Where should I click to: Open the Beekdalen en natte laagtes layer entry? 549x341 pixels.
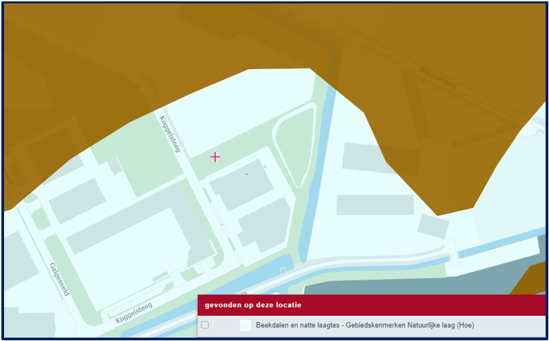364,325
